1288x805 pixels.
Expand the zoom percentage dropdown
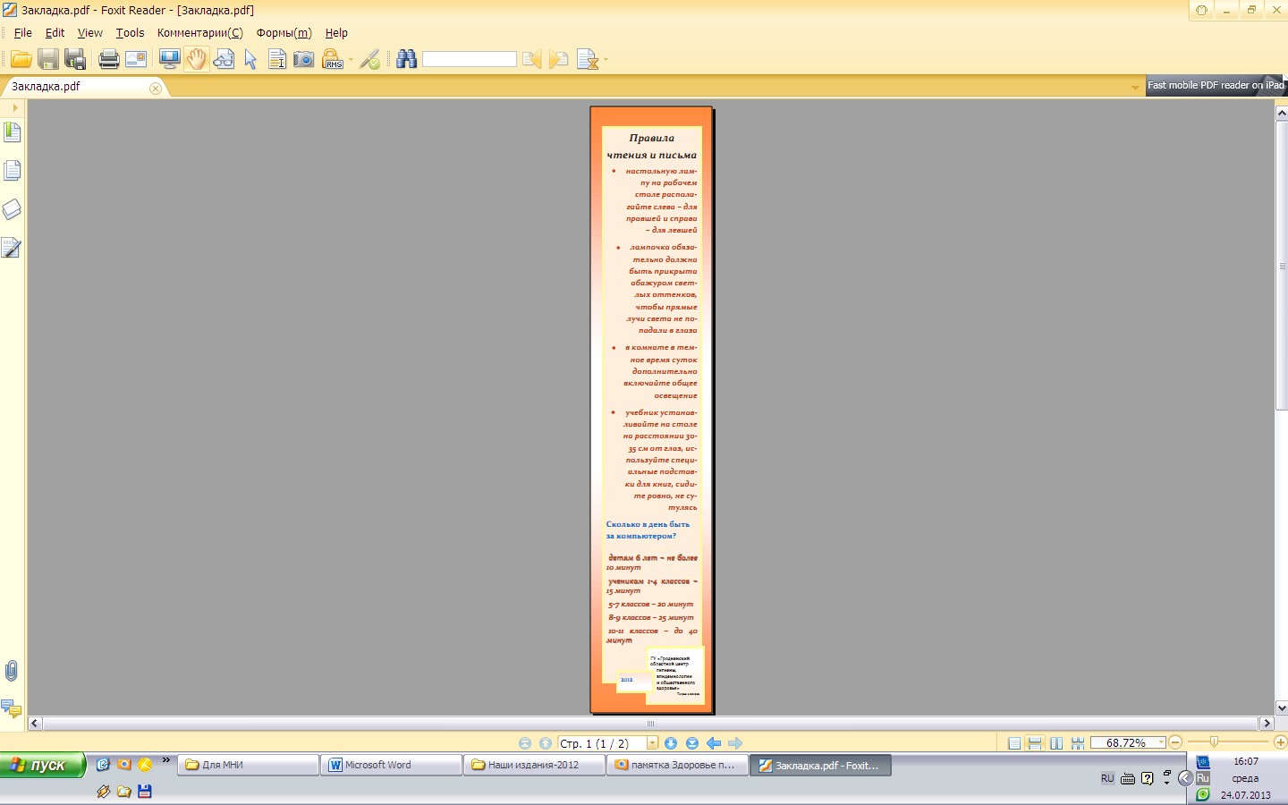coord(1161,742)
